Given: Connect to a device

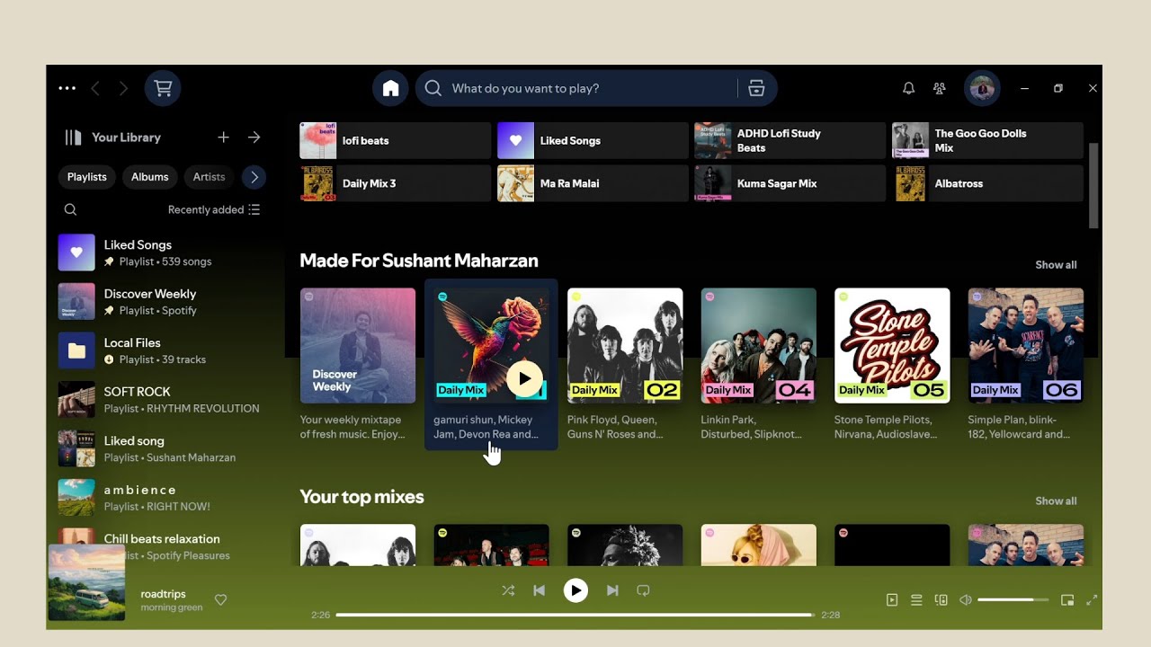Looking at the screenshot, I should coord(941,600).
